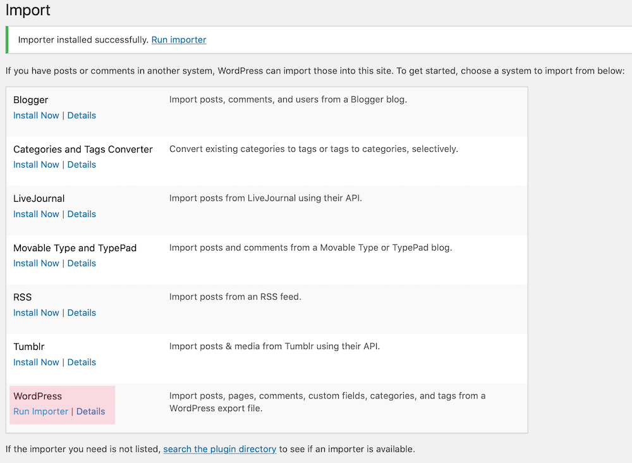Install the RSS importer now
This screenshot has height=463, width=632.
tap(36, 313)
